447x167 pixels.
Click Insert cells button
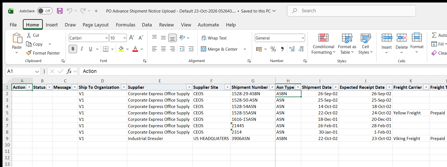click(x=387, y=43)
